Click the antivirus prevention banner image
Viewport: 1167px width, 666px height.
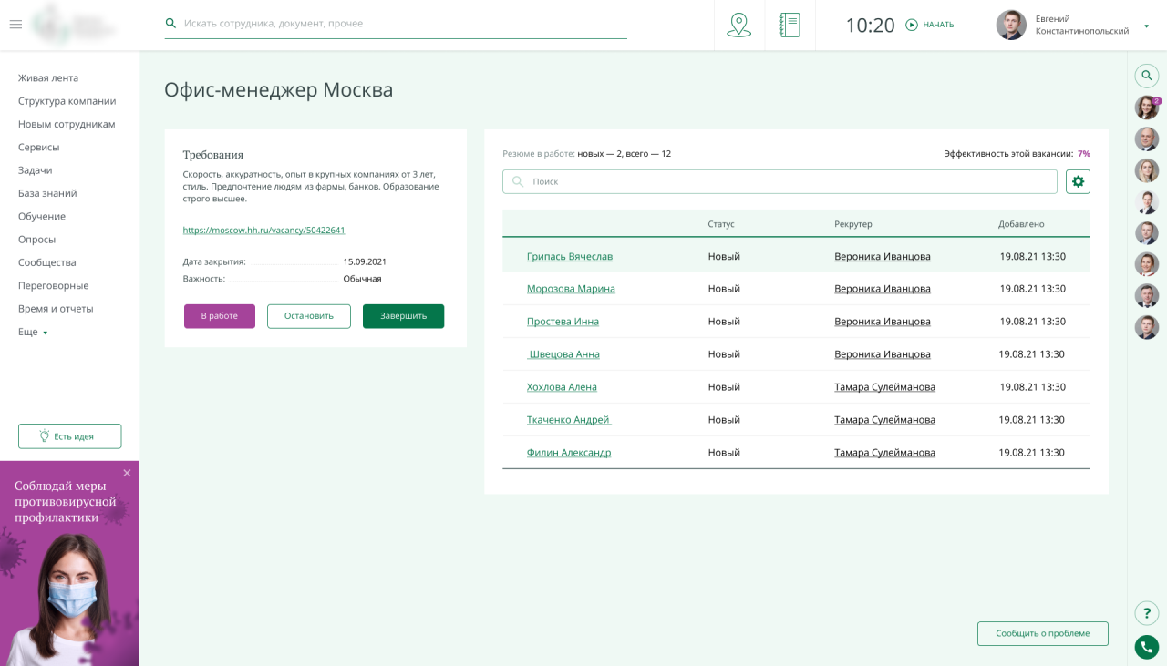coord(69,563)
